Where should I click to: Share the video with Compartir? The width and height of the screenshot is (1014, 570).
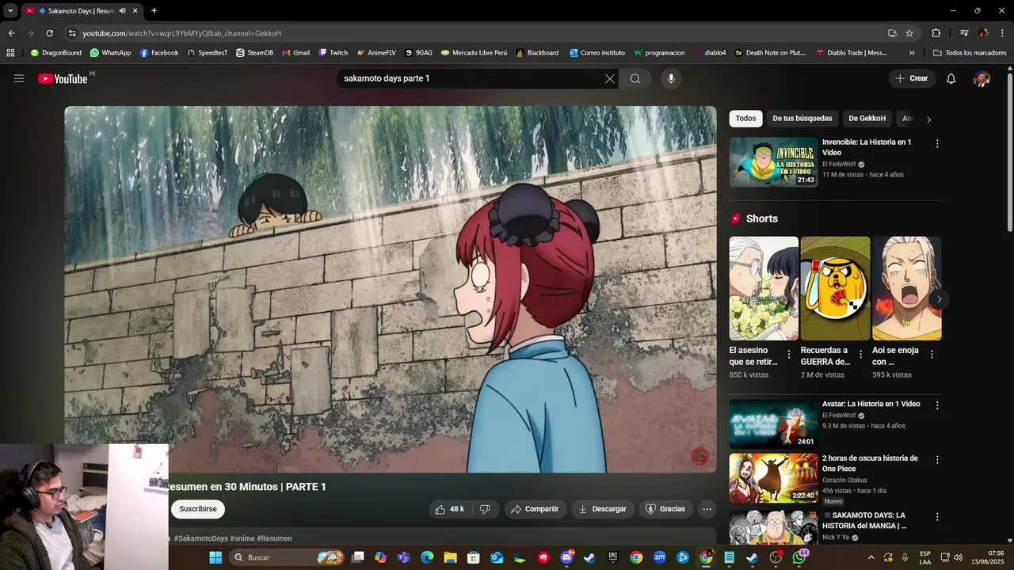click(536, 509)
